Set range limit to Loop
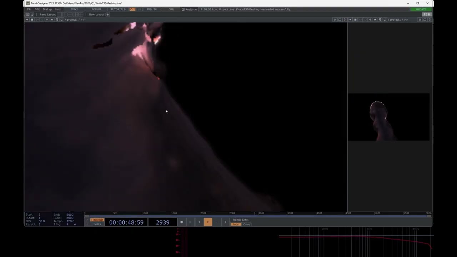 [236, 224]
